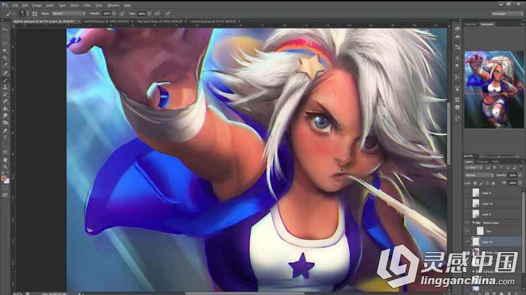Open the layer filter Kind dropdown
The height and width of the screenshot is (295, 526).
click(473, 168)
